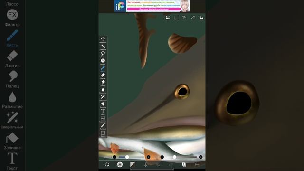Select the Magic Wand tool
The image size is (304, 171).
coord(103,47)
